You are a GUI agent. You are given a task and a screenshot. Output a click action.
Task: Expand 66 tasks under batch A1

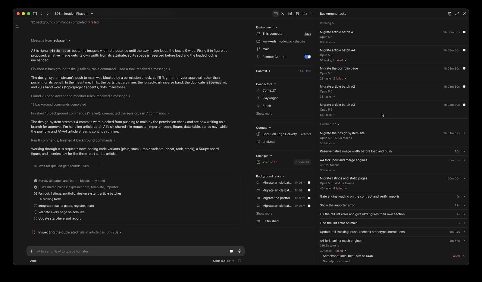click(327, 42)
